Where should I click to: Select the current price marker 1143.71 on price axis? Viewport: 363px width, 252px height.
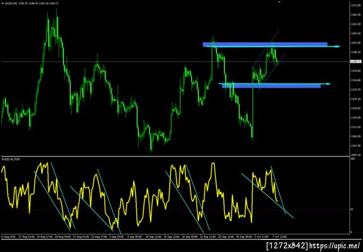pos(355,62)
